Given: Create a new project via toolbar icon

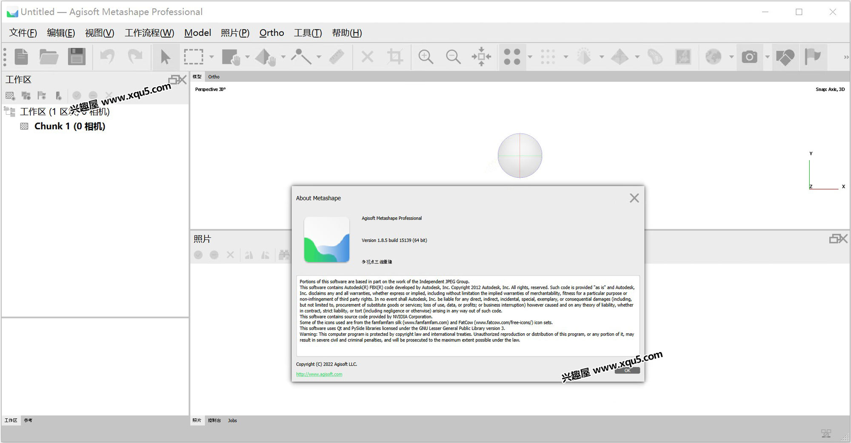Looking at the screenshot, I should (21, 57).
